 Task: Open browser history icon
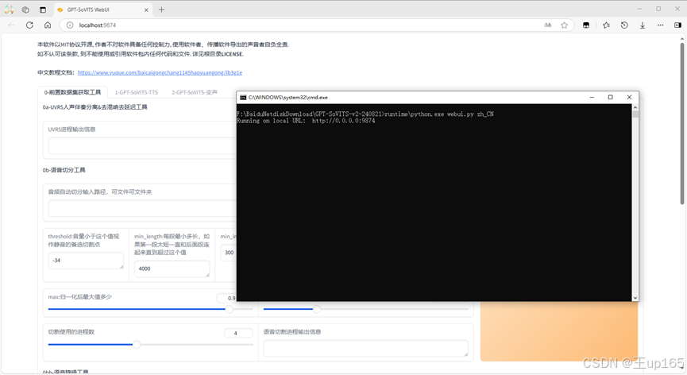(624, 25)
